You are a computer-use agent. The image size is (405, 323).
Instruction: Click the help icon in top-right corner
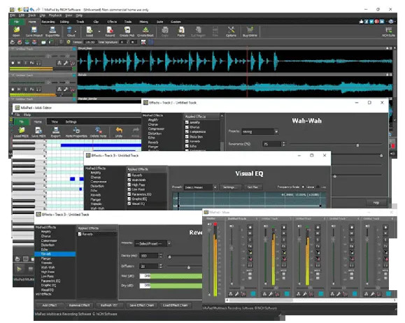point(391,22)
